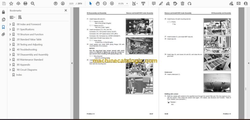Open the page thumbnails panel
The height and width of the screenshot is (120, 250).
coord(3,19)
